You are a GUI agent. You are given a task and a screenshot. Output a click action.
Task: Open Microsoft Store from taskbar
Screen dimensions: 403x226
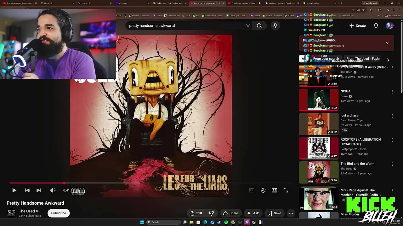(x=198, y=222)
